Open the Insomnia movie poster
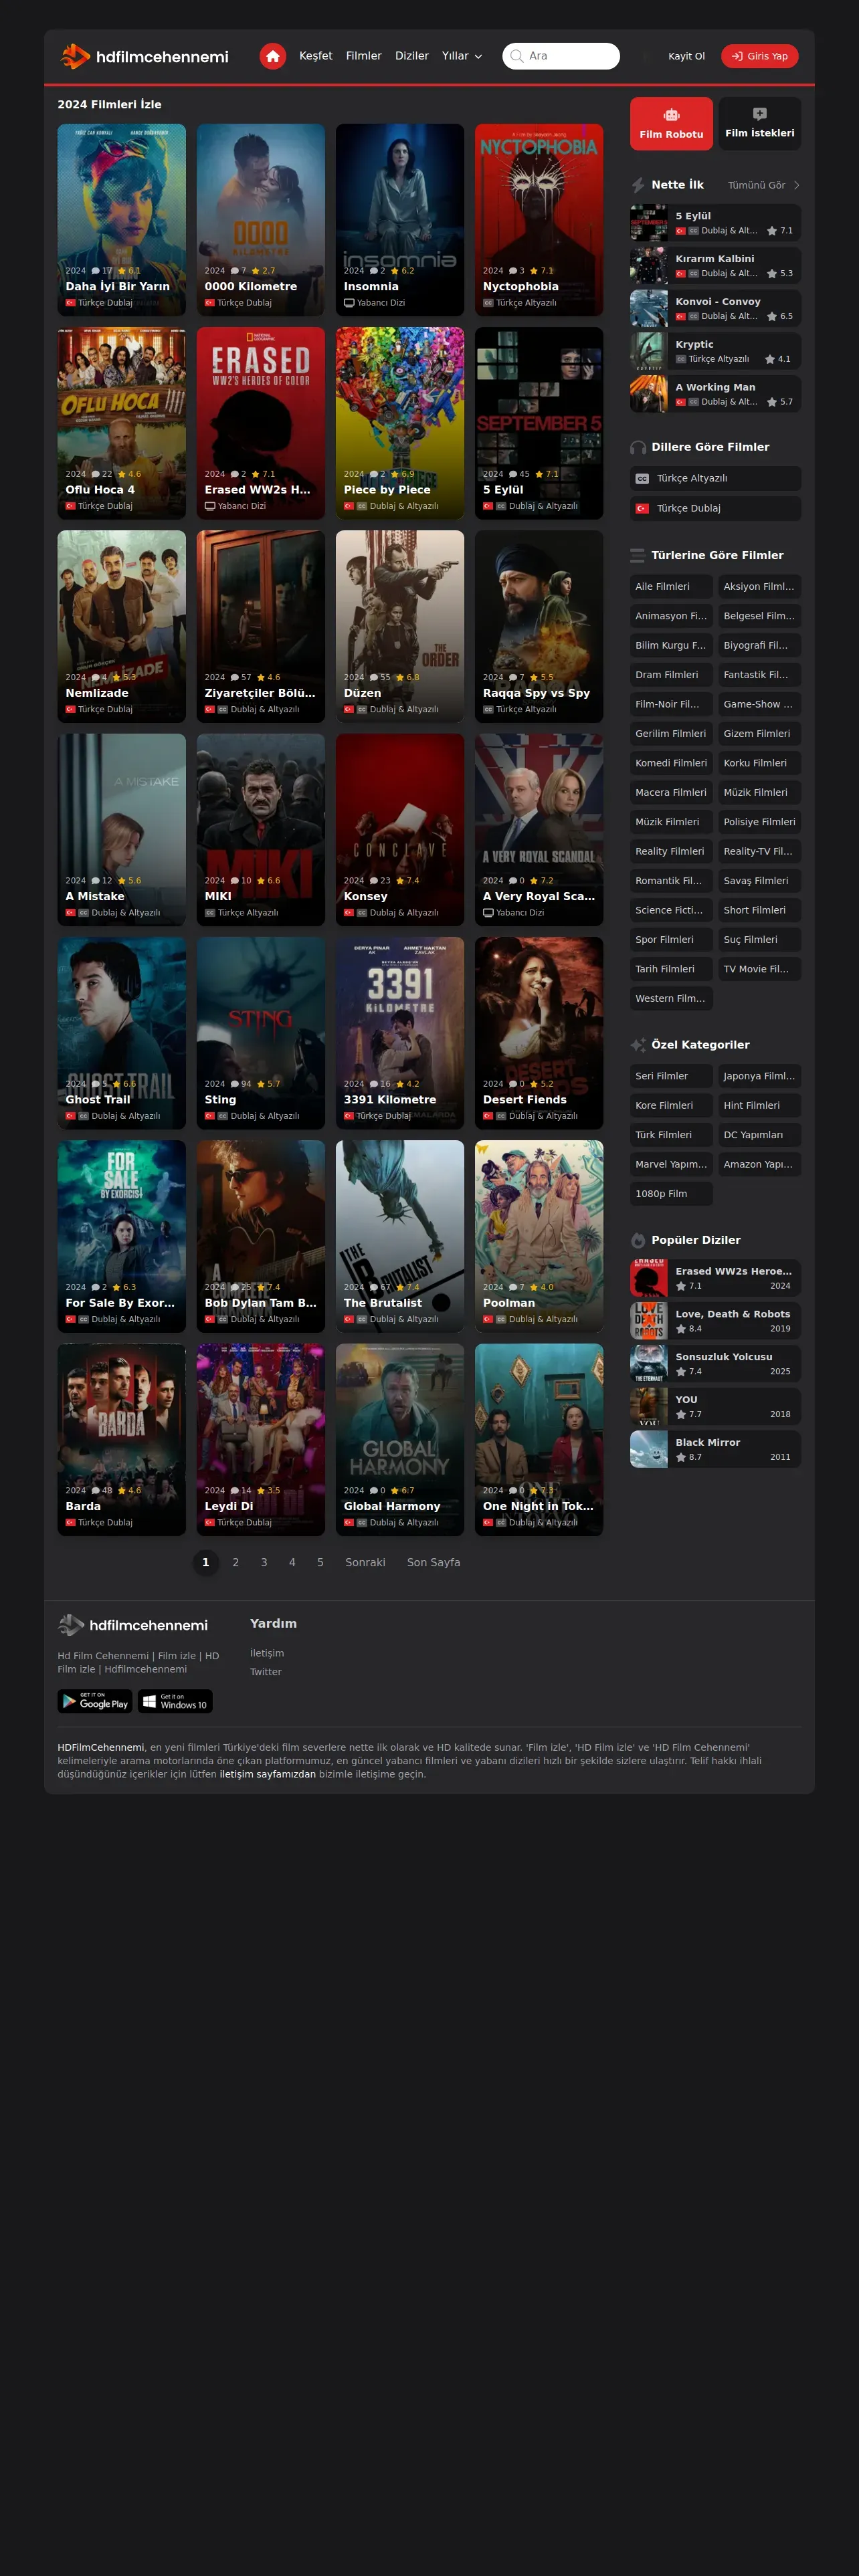The width and height of the screenshot is (859, 2576). [400, 220]
